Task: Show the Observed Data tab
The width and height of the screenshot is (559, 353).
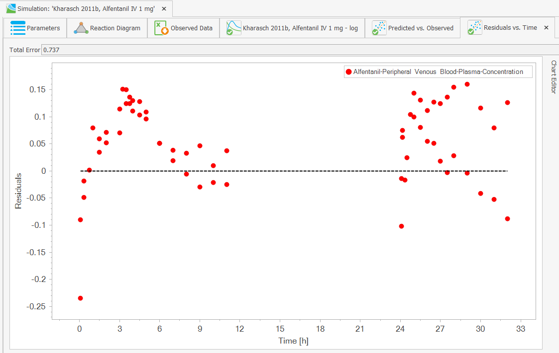Action: click(191, 28)
